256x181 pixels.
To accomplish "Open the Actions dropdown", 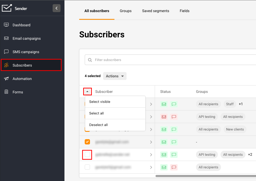I will coord(115,76).
